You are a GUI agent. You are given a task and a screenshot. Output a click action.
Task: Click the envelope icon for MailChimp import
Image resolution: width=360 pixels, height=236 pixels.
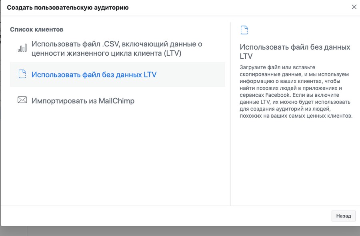(22, 100)
